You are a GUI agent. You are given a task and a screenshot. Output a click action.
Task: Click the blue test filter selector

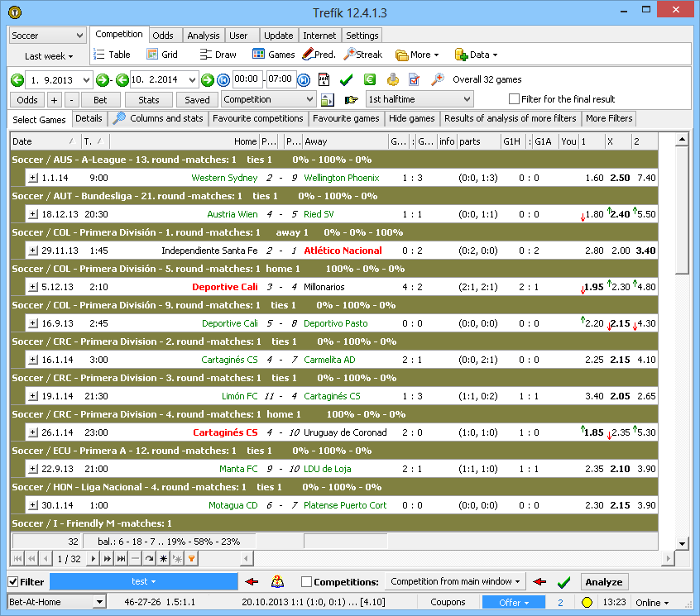click(143, 582)
